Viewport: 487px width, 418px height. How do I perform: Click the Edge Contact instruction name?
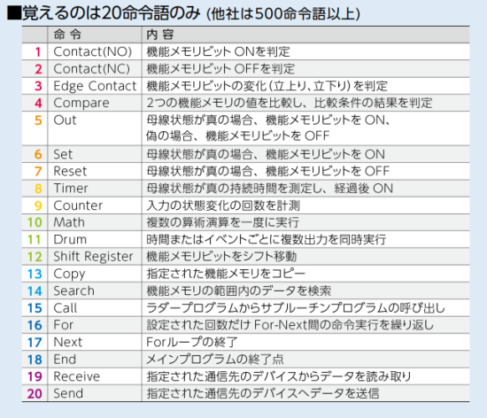tap(95, 86)
